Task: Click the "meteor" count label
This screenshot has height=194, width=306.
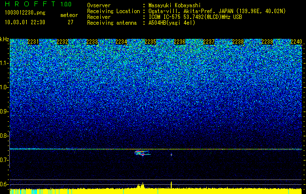Action: pyautogui.click(x=69, y=15)
